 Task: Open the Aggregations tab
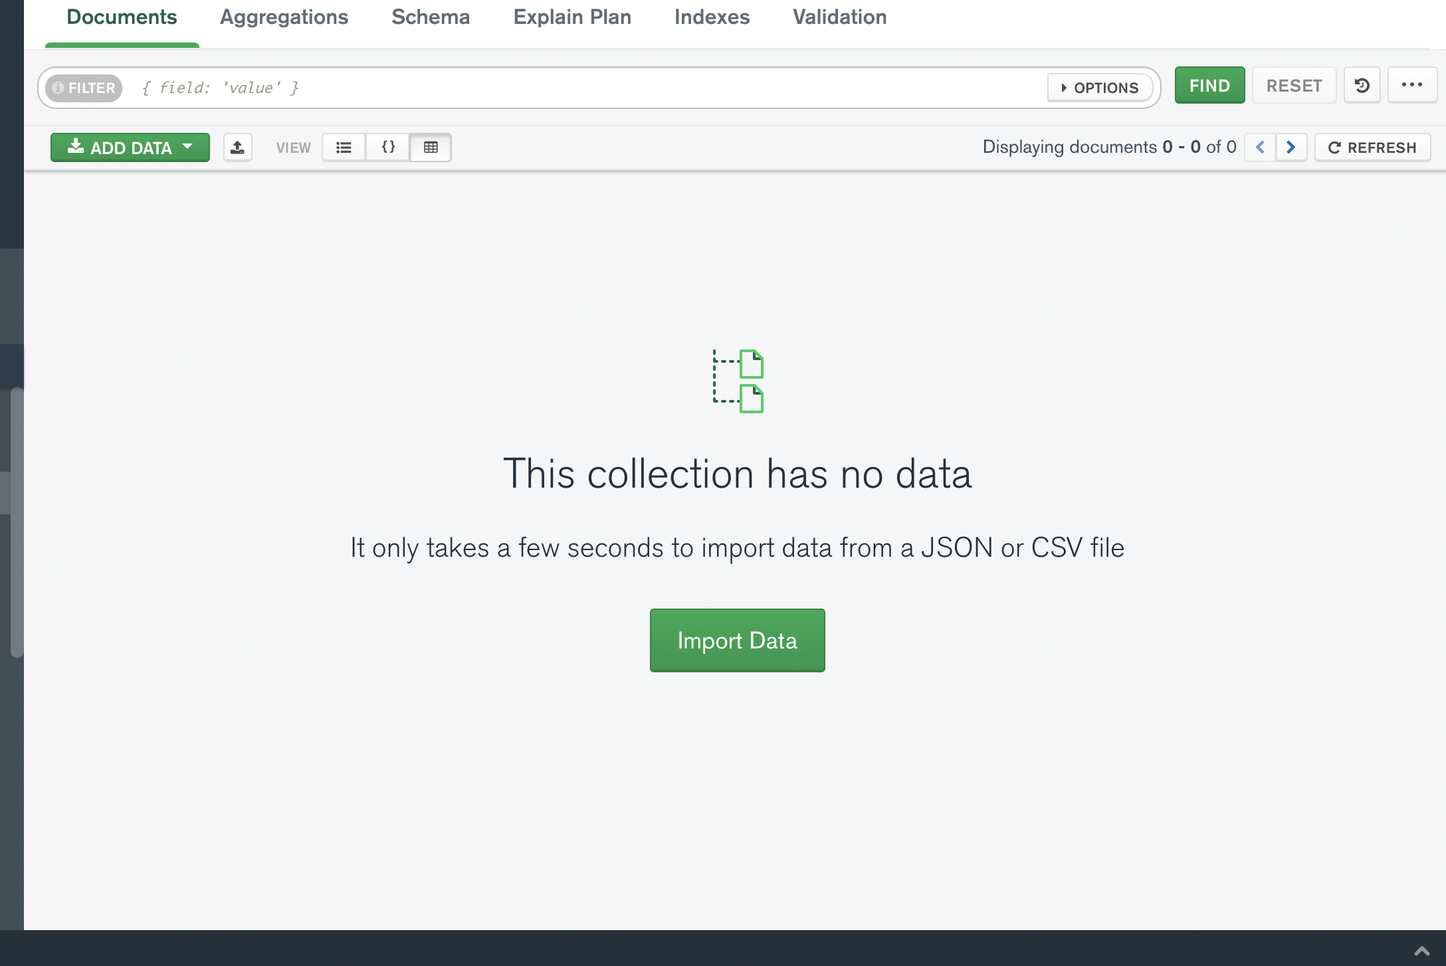(x=284, y=17)
